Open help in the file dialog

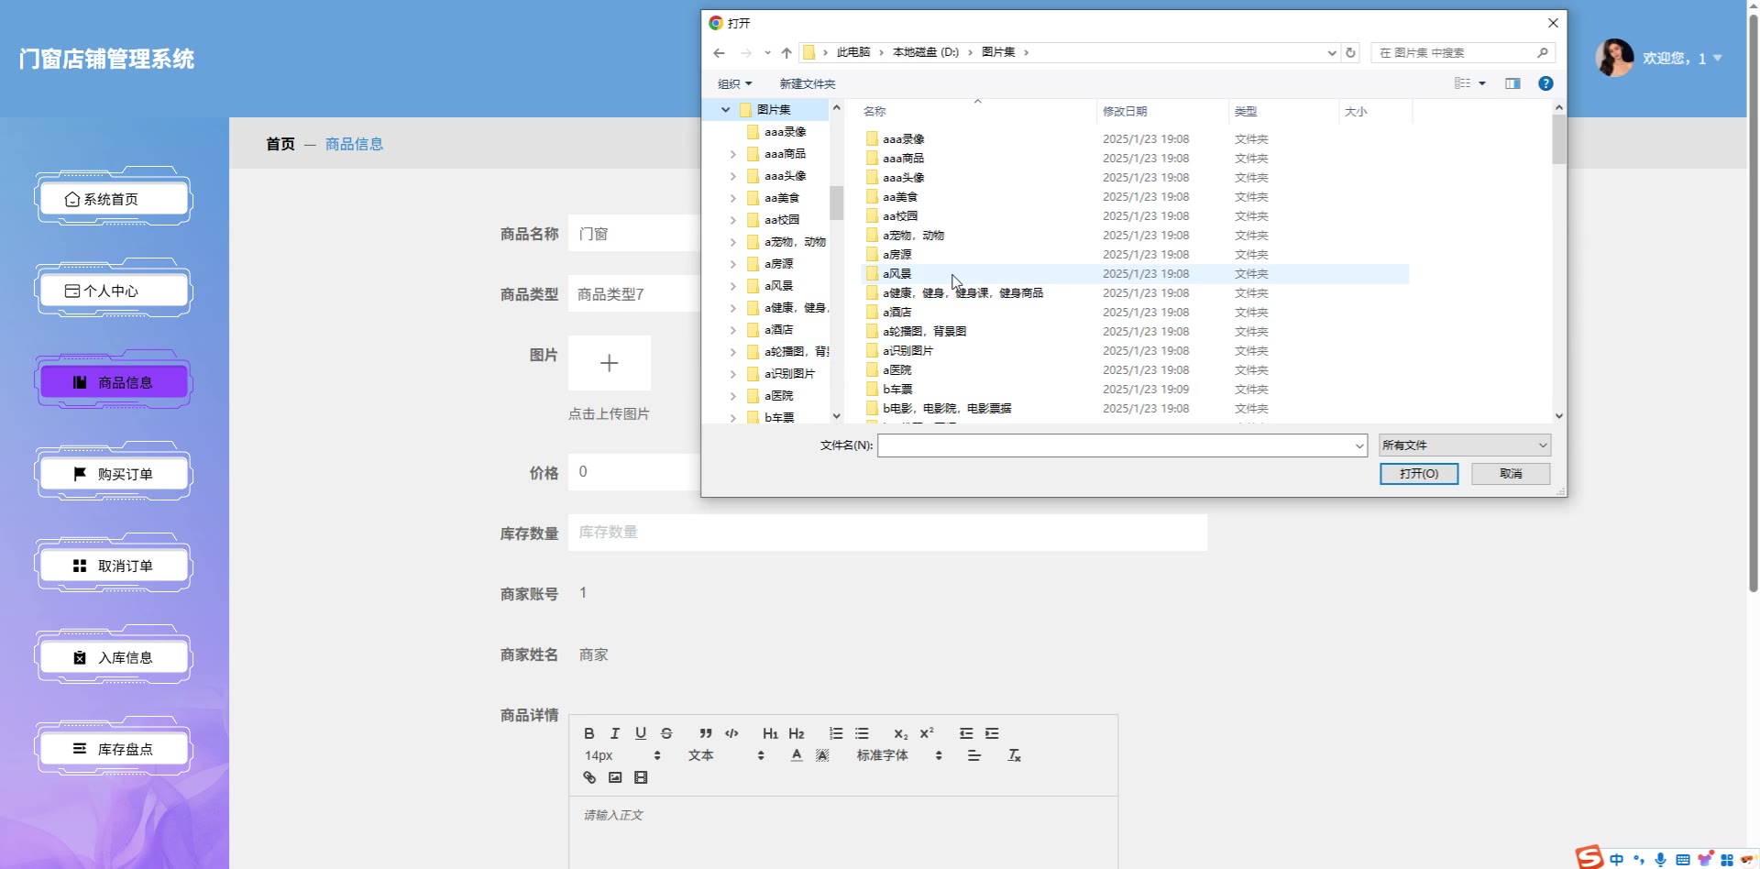point(1545,83)
